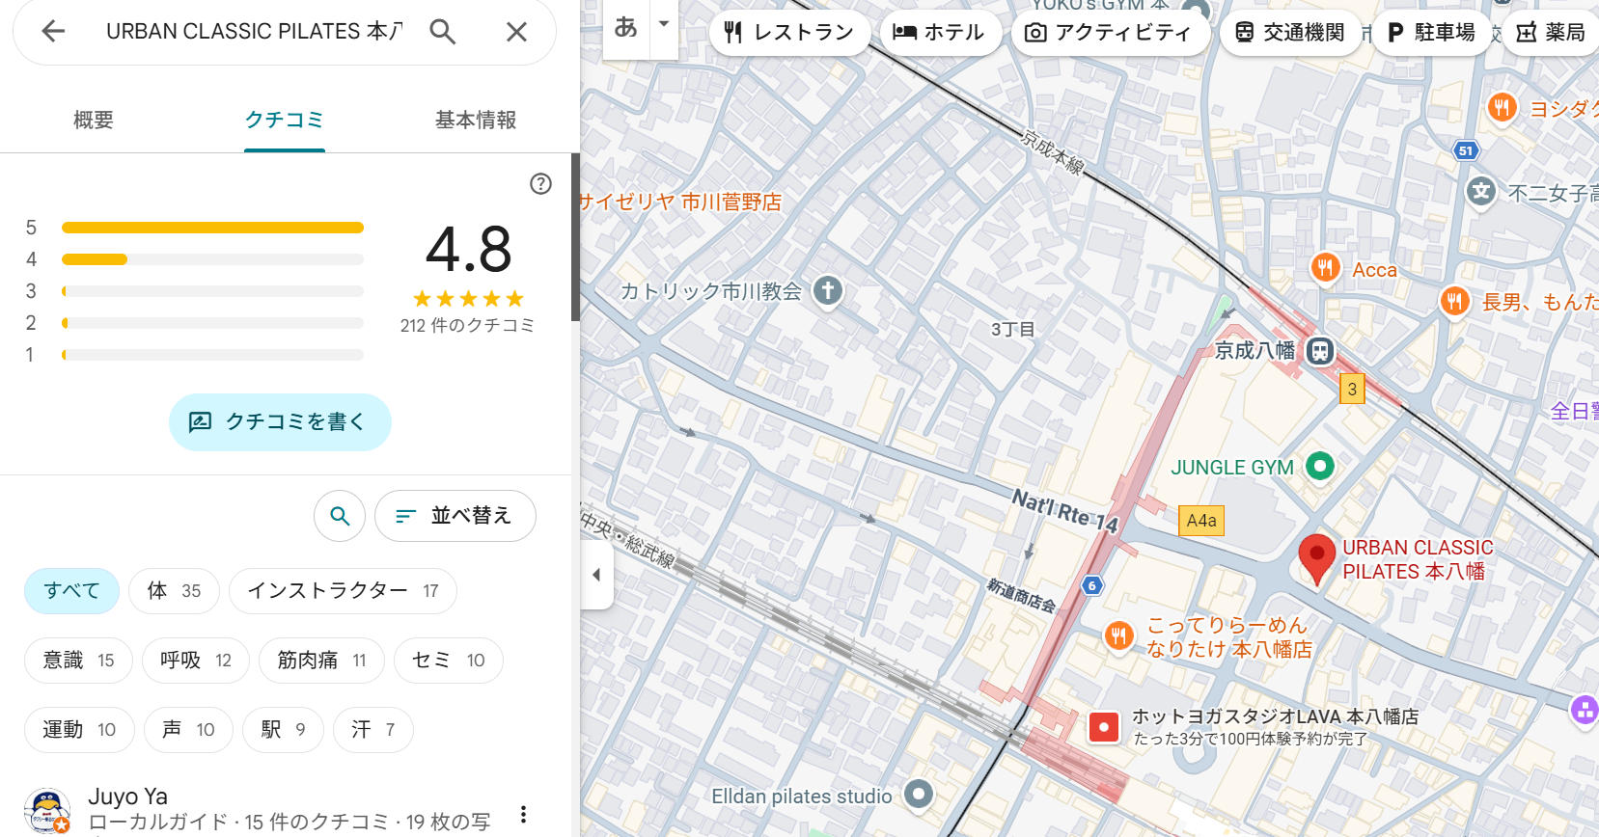
Task: Filter reviews by 筋肉痛 topic
Action: coord(321,661)
